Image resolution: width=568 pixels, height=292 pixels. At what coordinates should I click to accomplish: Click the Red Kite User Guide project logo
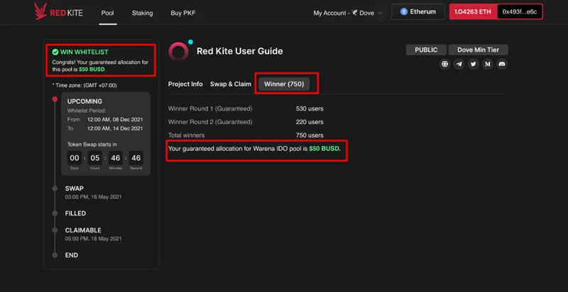(x=179, y=51)
